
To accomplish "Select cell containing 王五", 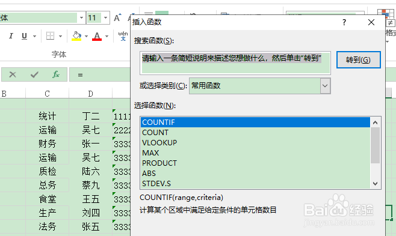I will click(90, 199).
